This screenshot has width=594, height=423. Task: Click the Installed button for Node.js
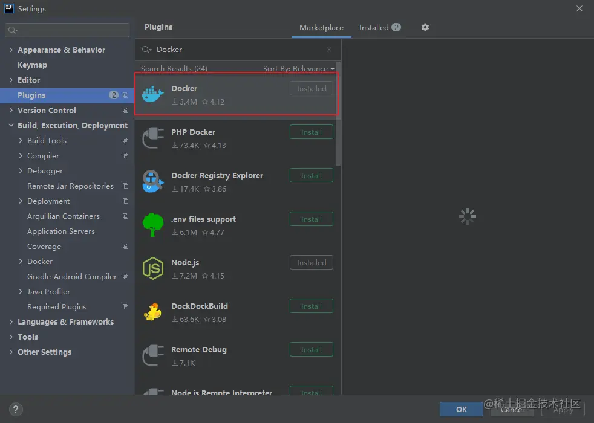tap(312, 263)
